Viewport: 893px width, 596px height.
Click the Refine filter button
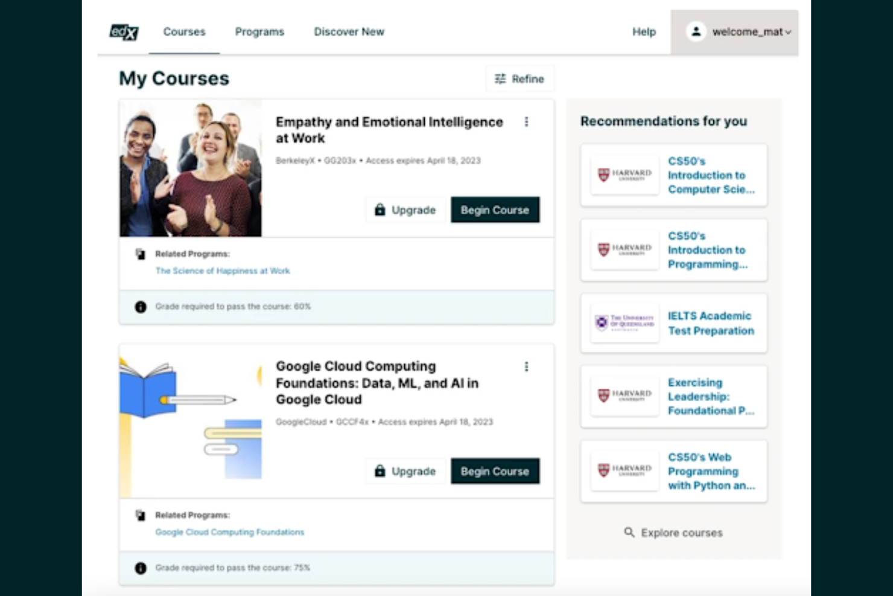pos(520,79)
